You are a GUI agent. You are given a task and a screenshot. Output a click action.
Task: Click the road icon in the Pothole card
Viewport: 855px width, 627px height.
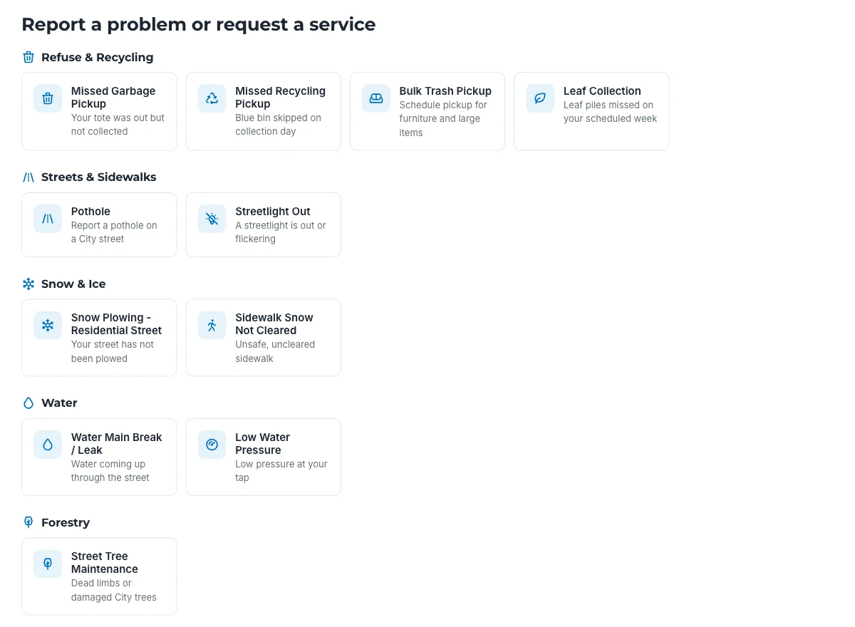tap(48, 219)
